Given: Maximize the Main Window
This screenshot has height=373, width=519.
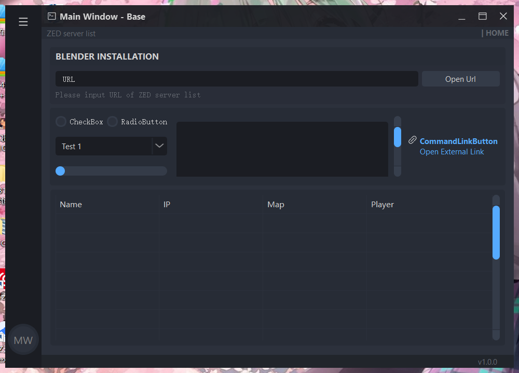Looking at the screenshot, I should [x=483, y=17].
